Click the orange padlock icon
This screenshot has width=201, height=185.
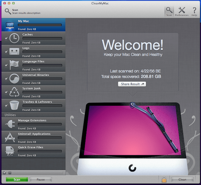click(164, 179)
